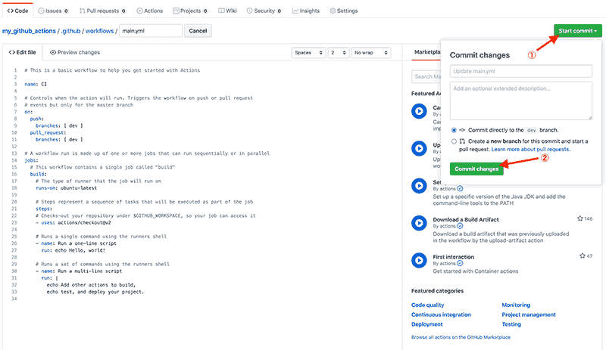Click the Download a Build Artifact play icon

pos(419,222)
